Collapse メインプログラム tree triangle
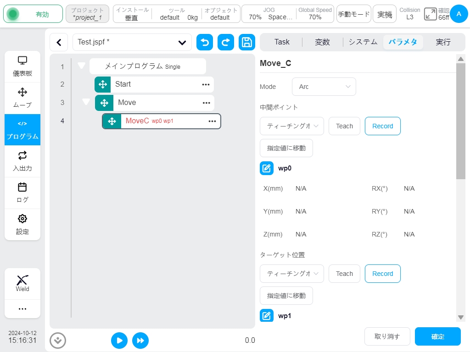Screen dimensions: 470x352 pos(82,66)
